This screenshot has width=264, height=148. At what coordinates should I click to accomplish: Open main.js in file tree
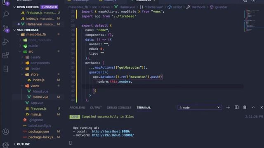(36, 114)
